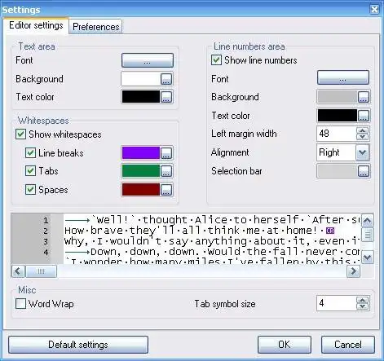Click the preview horizontal scrollbar left arrow
Viewport: 384px width, 361px height.
coord(18,271)
